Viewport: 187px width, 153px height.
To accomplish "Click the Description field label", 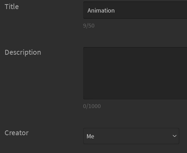I will pos(23,52).
